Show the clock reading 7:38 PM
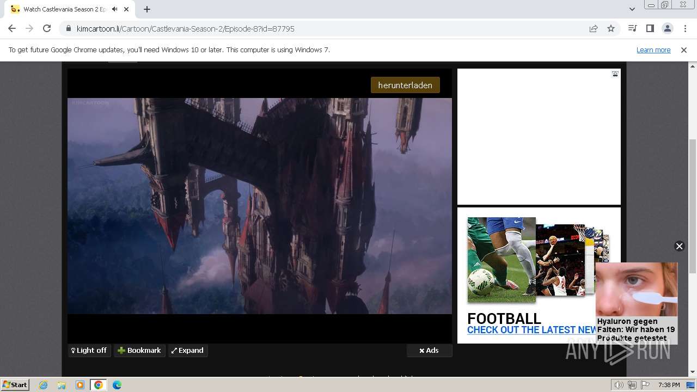The height and width of the screenshot is (392, 697). pyautogui.click(x=669, y=385)
